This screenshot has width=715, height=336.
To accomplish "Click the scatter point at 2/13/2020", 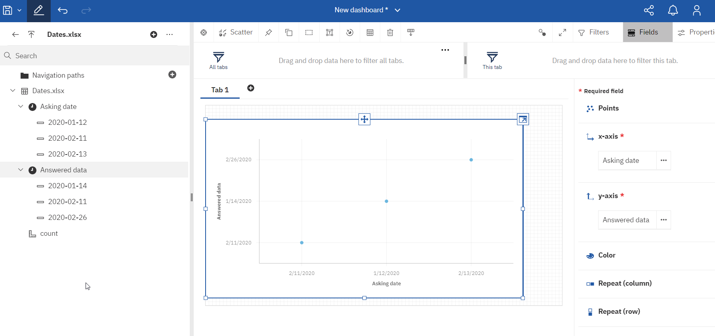I will pos(471,160).
